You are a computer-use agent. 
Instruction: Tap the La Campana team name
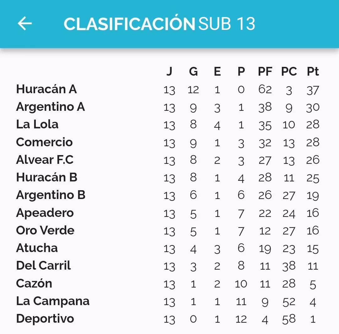(x=53, y=301)
